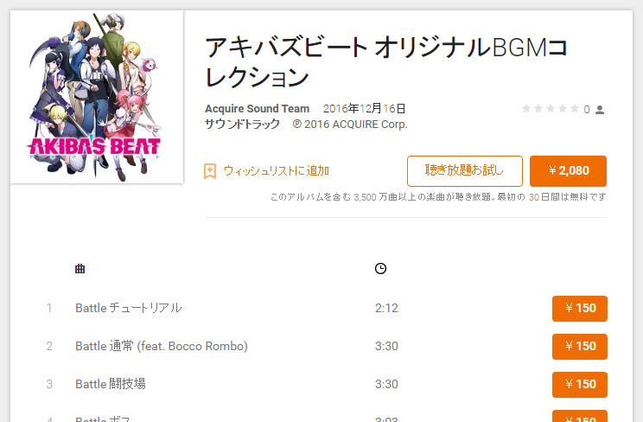Add album via ウィッシュリストに追加 link
Image resolution: width=643 pixels, height=422 pixels.
pyautogui.click(x=276, y=170)
